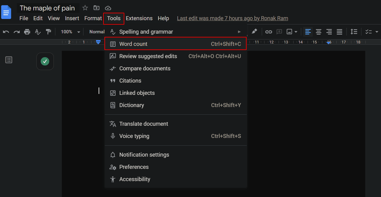
Task: Open the Edit menu
Action: (38, 18)
